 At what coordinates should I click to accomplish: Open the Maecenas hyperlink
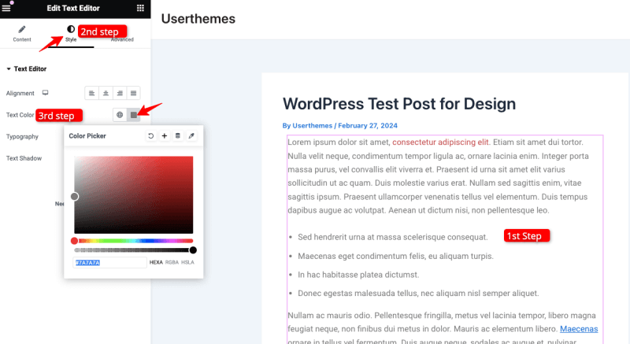point(579,329)
